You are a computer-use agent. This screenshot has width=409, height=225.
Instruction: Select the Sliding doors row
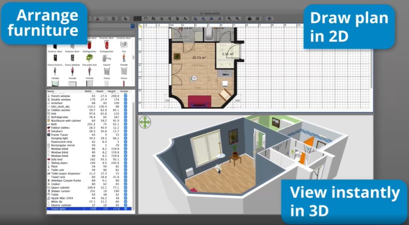click(89, 163)
